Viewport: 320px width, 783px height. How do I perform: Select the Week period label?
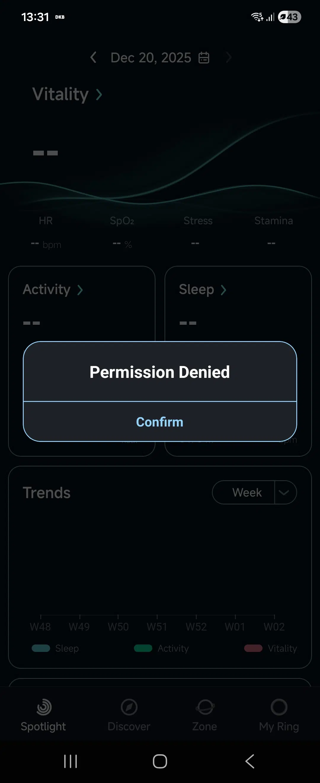tap(247, 492)
